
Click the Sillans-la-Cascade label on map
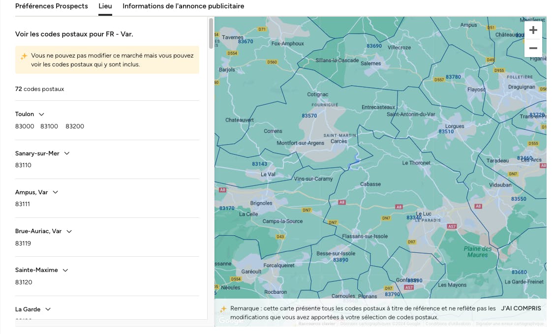(x=337, y=61)
